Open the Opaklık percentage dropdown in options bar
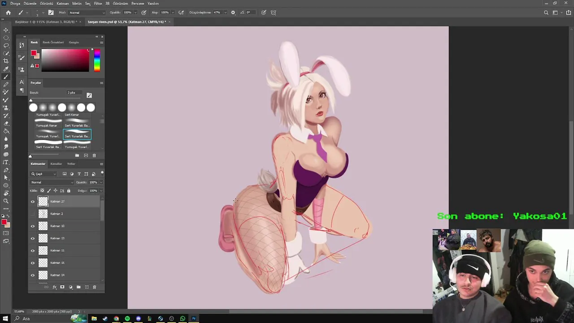 tap(135, 13)
